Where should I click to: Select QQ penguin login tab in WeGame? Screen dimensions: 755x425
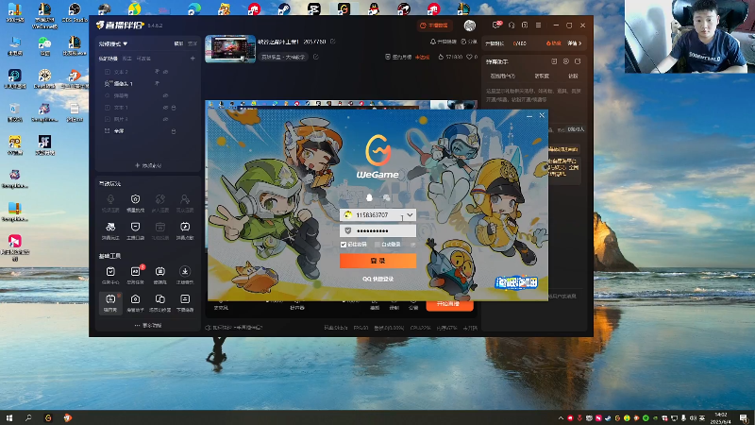369,197
